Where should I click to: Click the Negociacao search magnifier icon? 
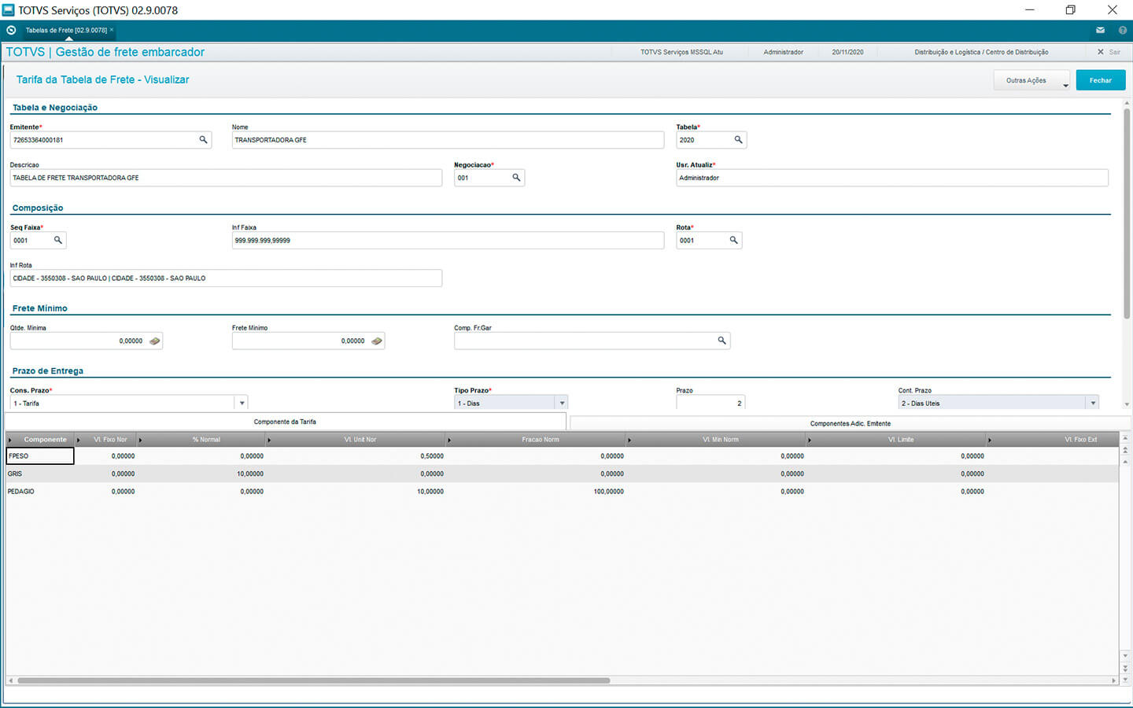point(516,178)
